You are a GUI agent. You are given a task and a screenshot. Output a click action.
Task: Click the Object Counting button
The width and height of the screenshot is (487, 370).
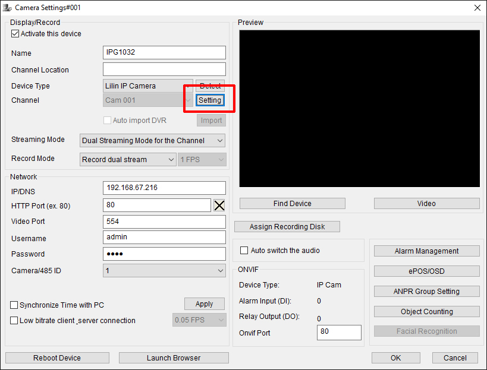click(x=426, y=312)
